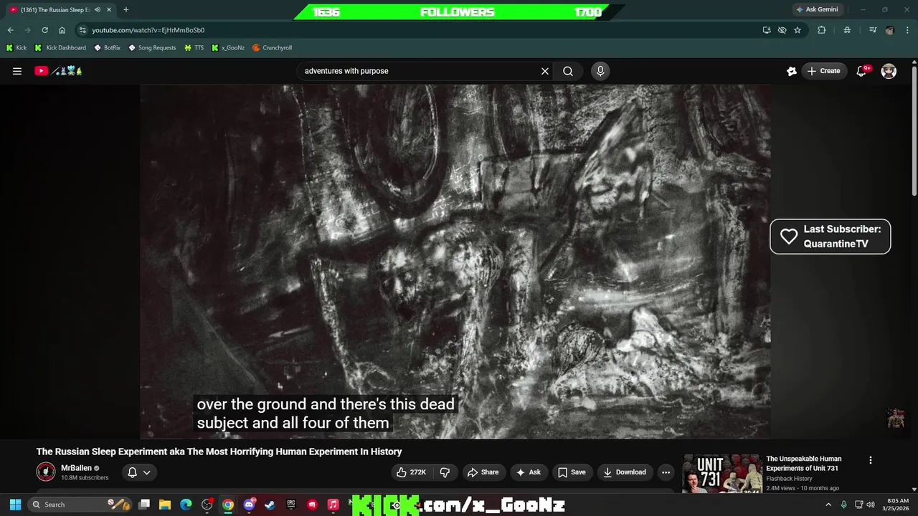Show hidden system tray icons
918x516 pixels.
pos(829,505)
